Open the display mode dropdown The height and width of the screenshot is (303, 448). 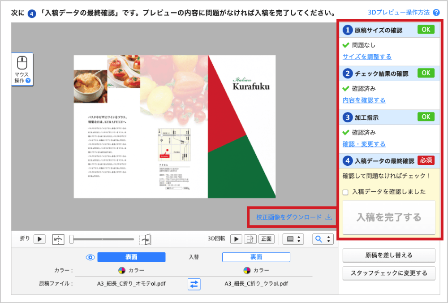coord(293,239)
